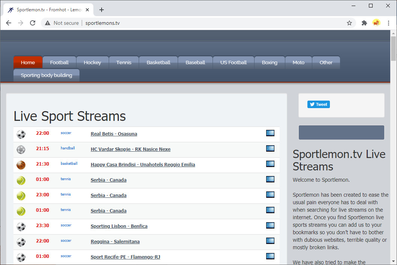397x265 pixels.
Task: Click the basketball icon beside Happy Casa Brindisi
Action: 21,165
